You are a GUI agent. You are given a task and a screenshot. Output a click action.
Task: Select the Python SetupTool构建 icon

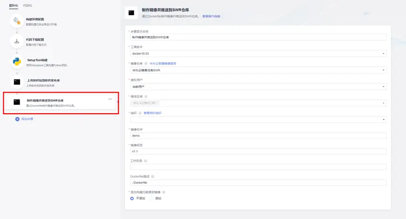pyautogui.click(x=17, y=62)
